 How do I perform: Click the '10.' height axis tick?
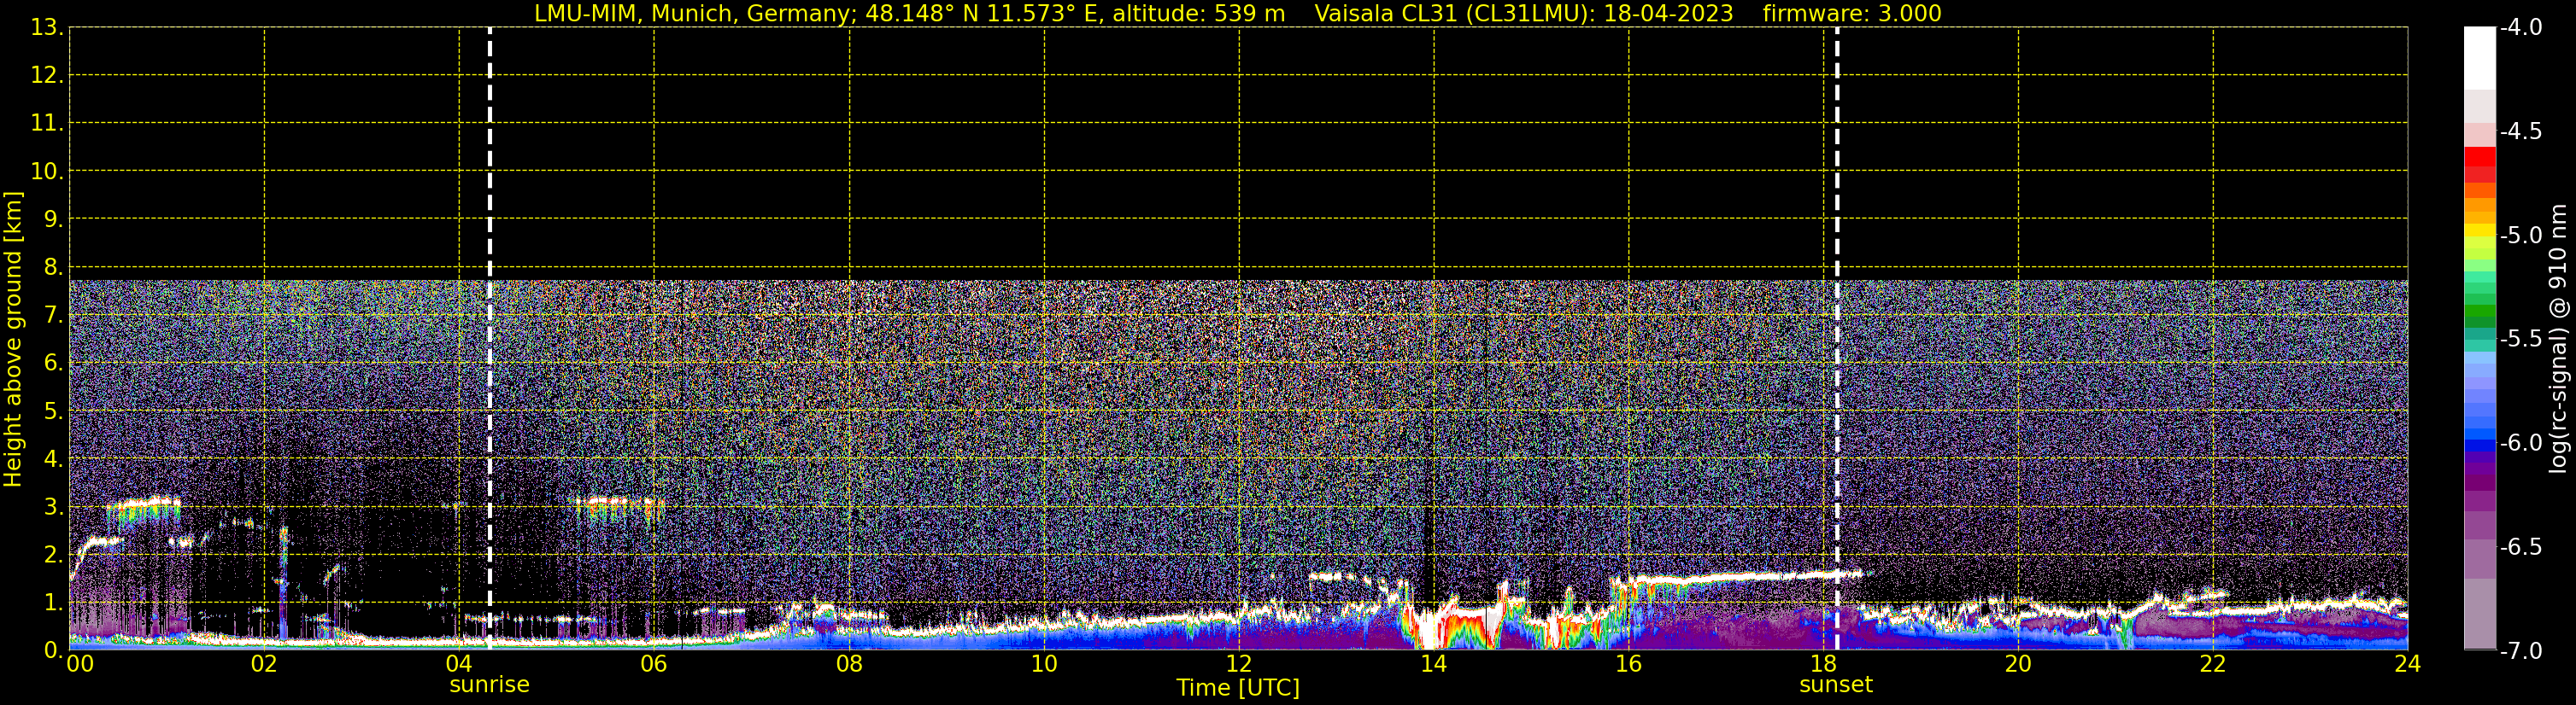pyautogui.click(x=47, y=172)
